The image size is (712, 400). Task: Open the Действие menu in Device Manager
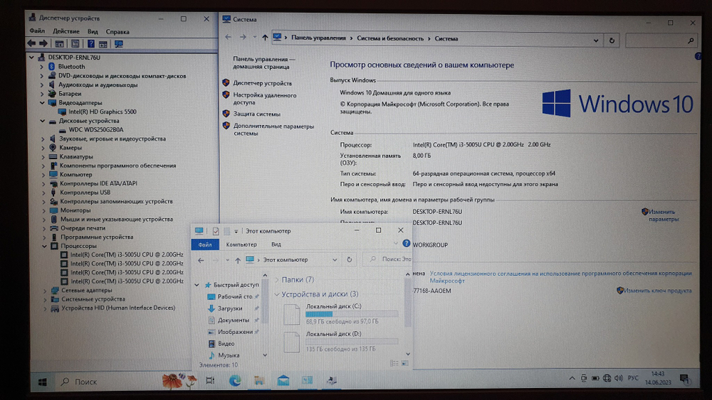pyautogui.click(x=66, y=31)
